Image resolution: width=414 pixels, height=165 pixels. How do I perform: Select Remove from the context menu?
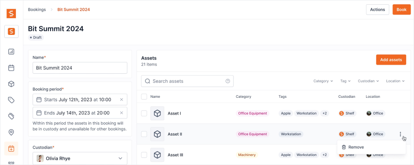coord(371,147)
